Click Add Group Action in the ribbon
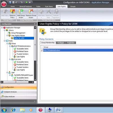 pos(21,14)
